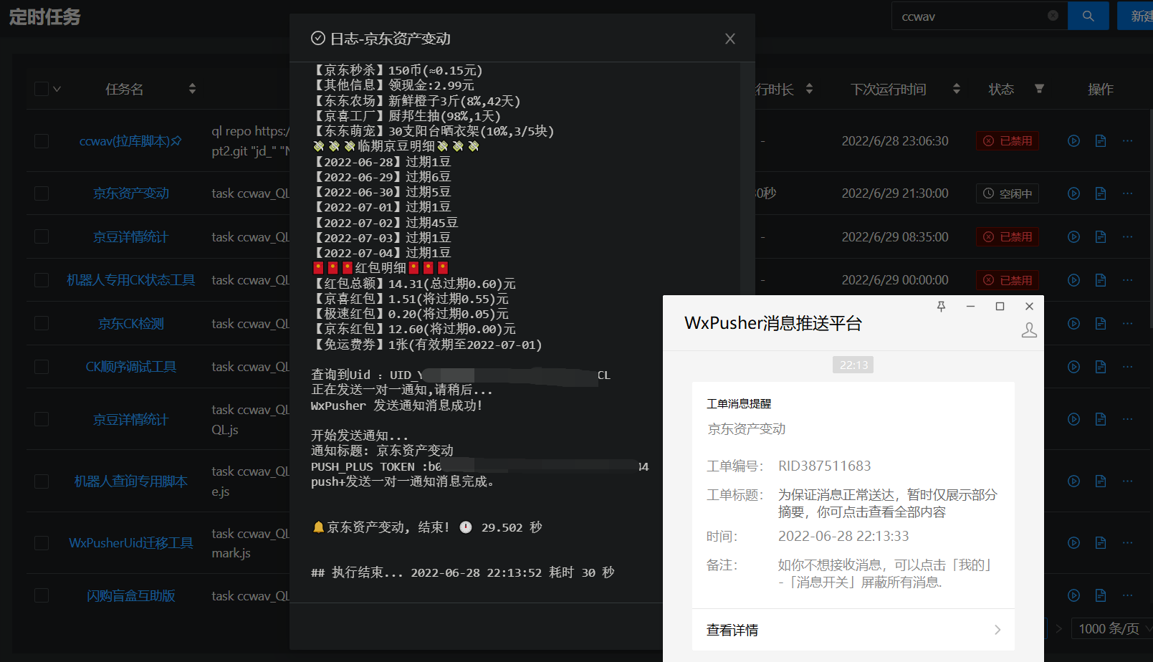Sort table by 任务名 column
Image resolution: width=1153 pixels, height=662 pixels.
192,89
